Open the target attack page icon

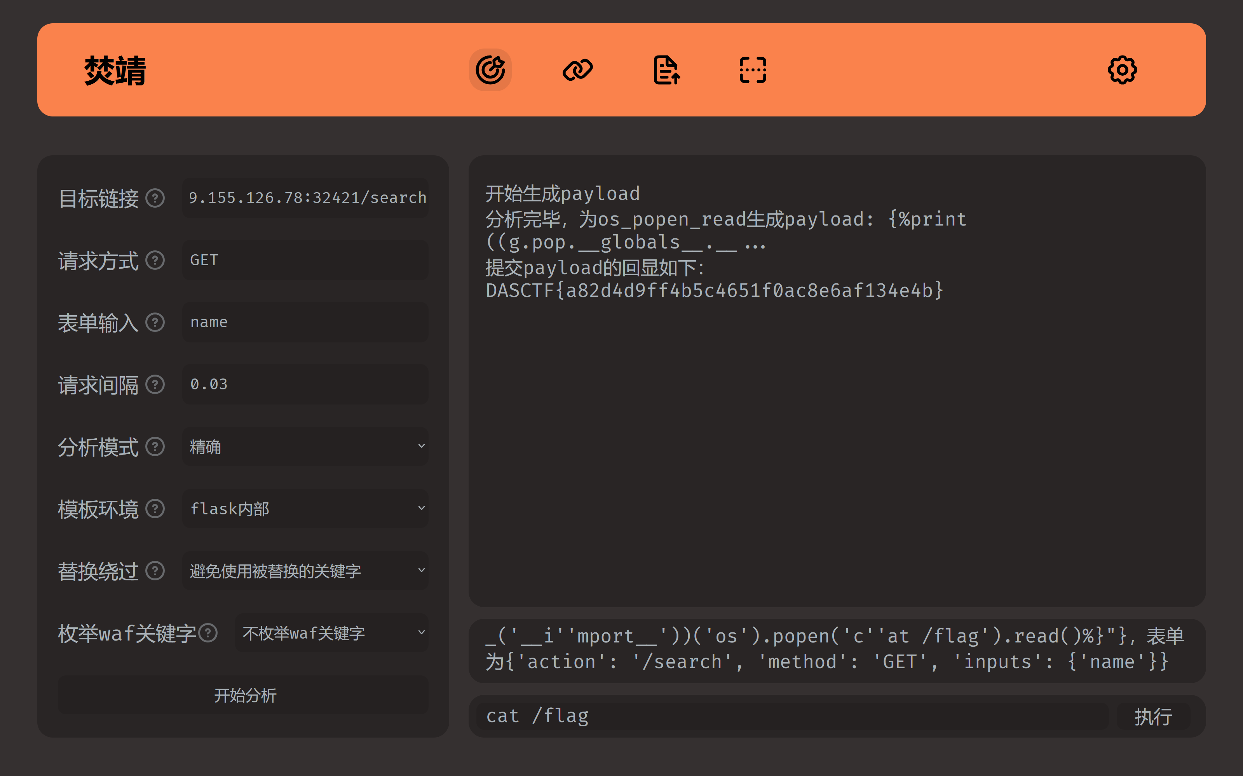[x=490, y=70]
